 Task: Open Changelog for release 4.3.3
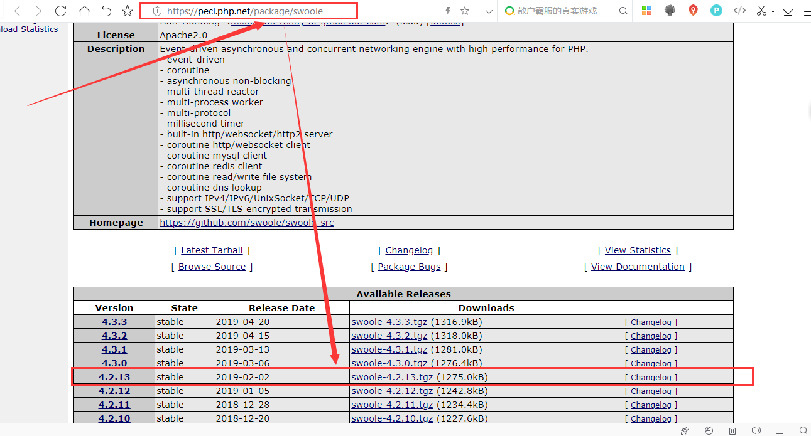(651, 322)
